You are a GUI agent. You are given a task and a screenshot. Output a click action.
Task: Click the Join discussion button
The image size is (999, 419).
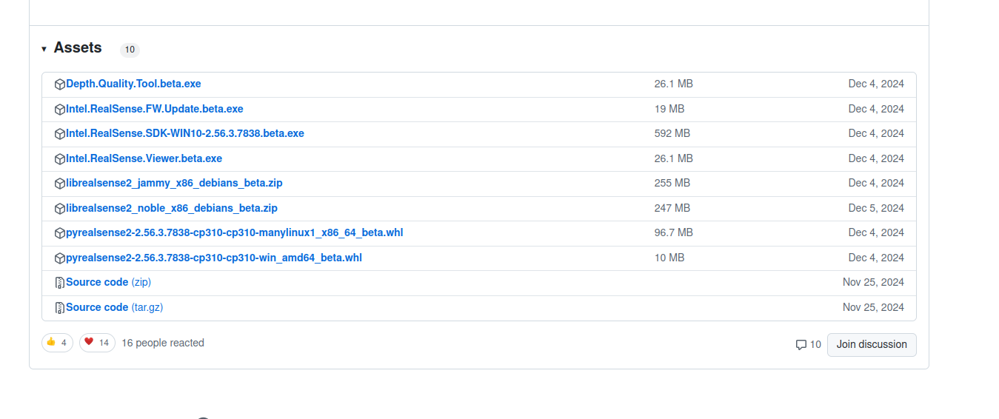point(872,345)
